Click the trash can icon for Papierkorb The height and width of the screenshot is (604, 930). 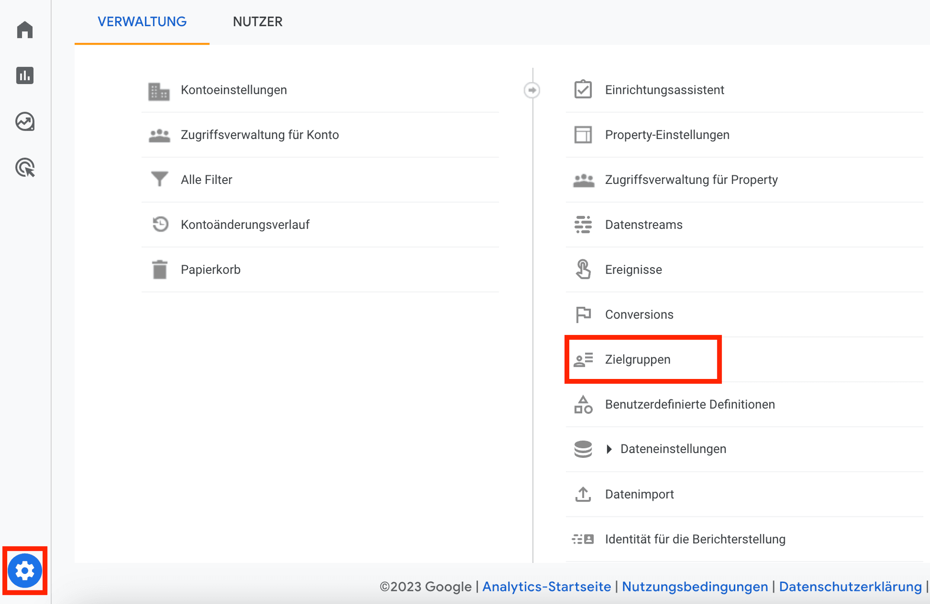coord(159,270)
